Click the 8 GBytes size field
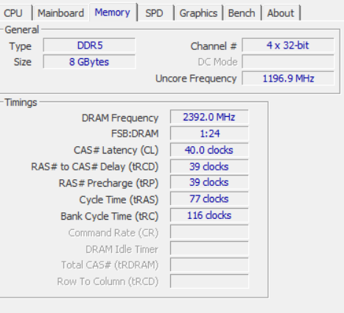344x313 pixels. click(89, 62)
